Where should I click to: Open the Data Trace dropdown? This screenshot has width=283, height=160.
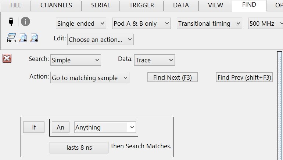(154, 60)
